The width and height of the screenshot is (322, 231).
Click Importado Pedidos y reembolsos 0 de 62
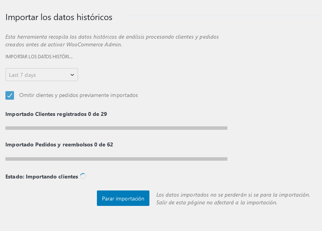pos(59,145)
